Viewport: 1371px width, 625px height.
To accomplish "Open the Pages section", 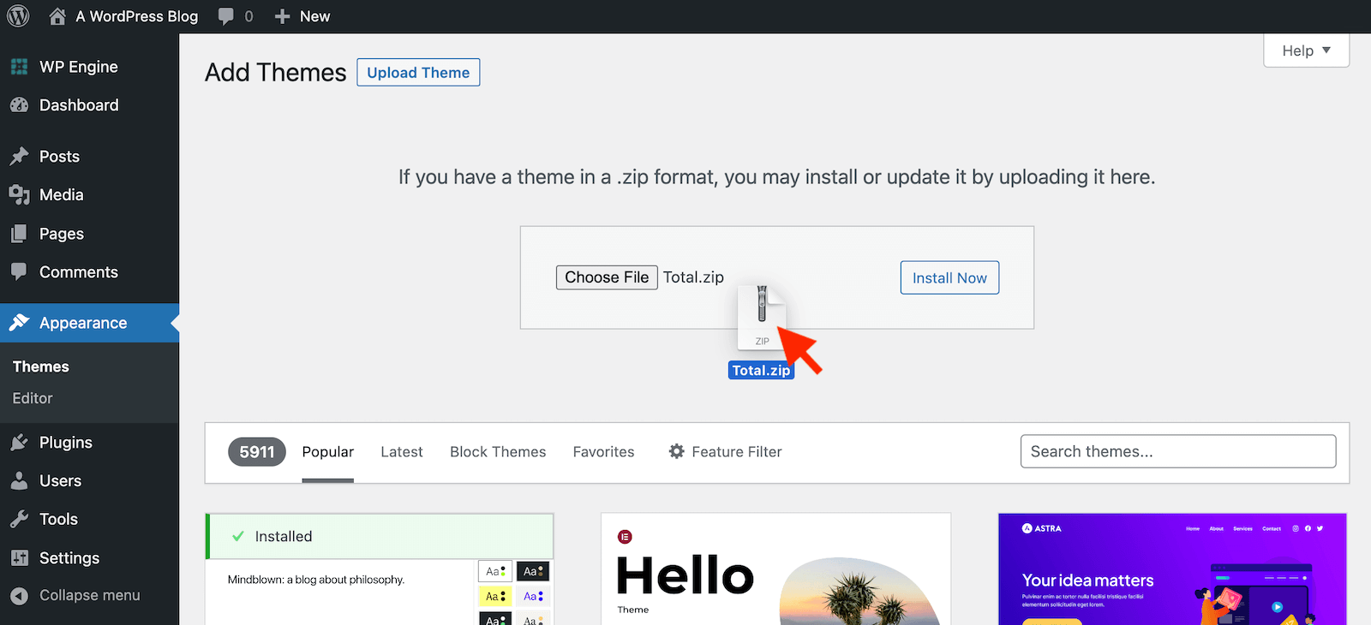I will tap(62, 234).
